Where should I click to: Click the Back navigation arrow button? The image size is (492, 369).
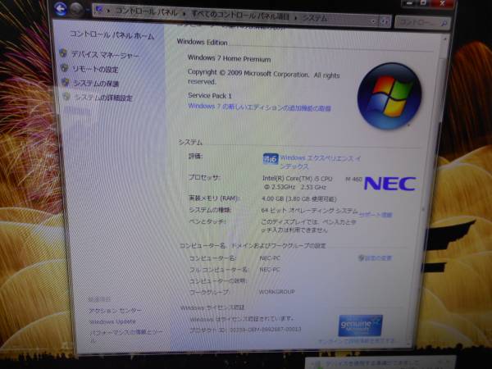60,8
